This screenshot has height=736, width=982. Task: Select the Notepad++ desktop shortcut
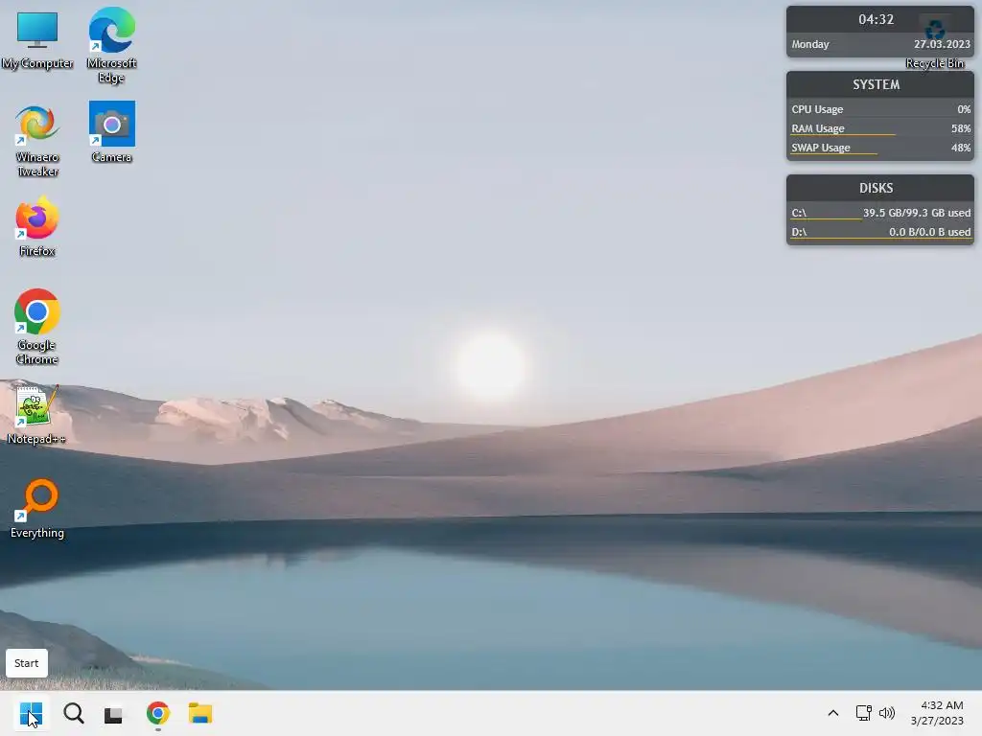pos(36,414)
